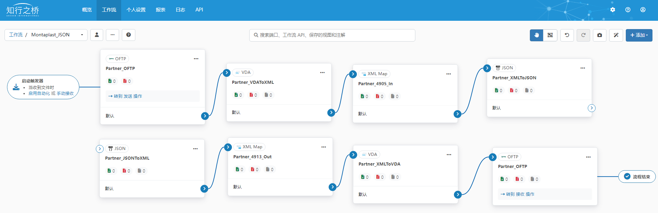
Task: Click the output arrow on Partner_XMLToJSON connector
Action: tap(592, 108)
